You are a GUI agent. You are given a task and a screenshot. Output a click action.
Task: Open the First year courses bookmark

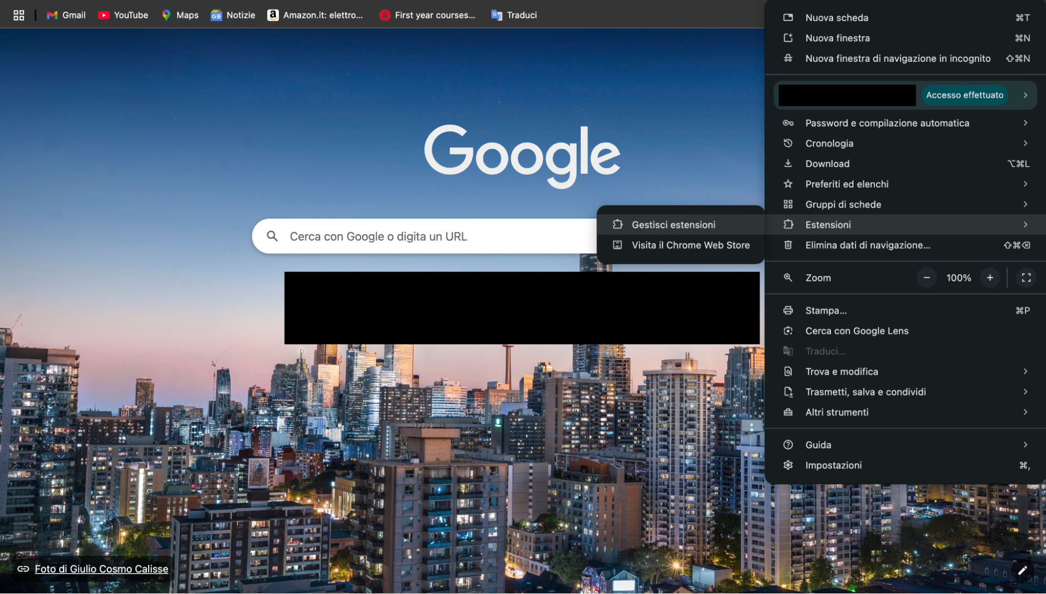[427, 15]
